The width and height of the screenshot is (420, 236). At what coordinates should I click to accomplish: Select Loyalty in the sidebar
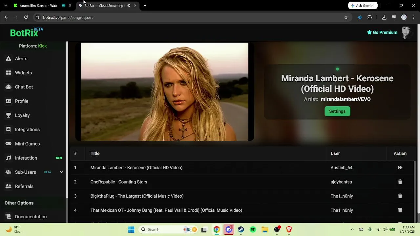pos(22,115)
